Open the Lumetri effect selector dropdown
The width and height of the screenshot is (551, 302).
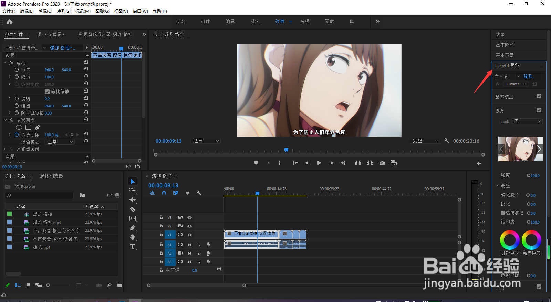[x=516, y=84]
